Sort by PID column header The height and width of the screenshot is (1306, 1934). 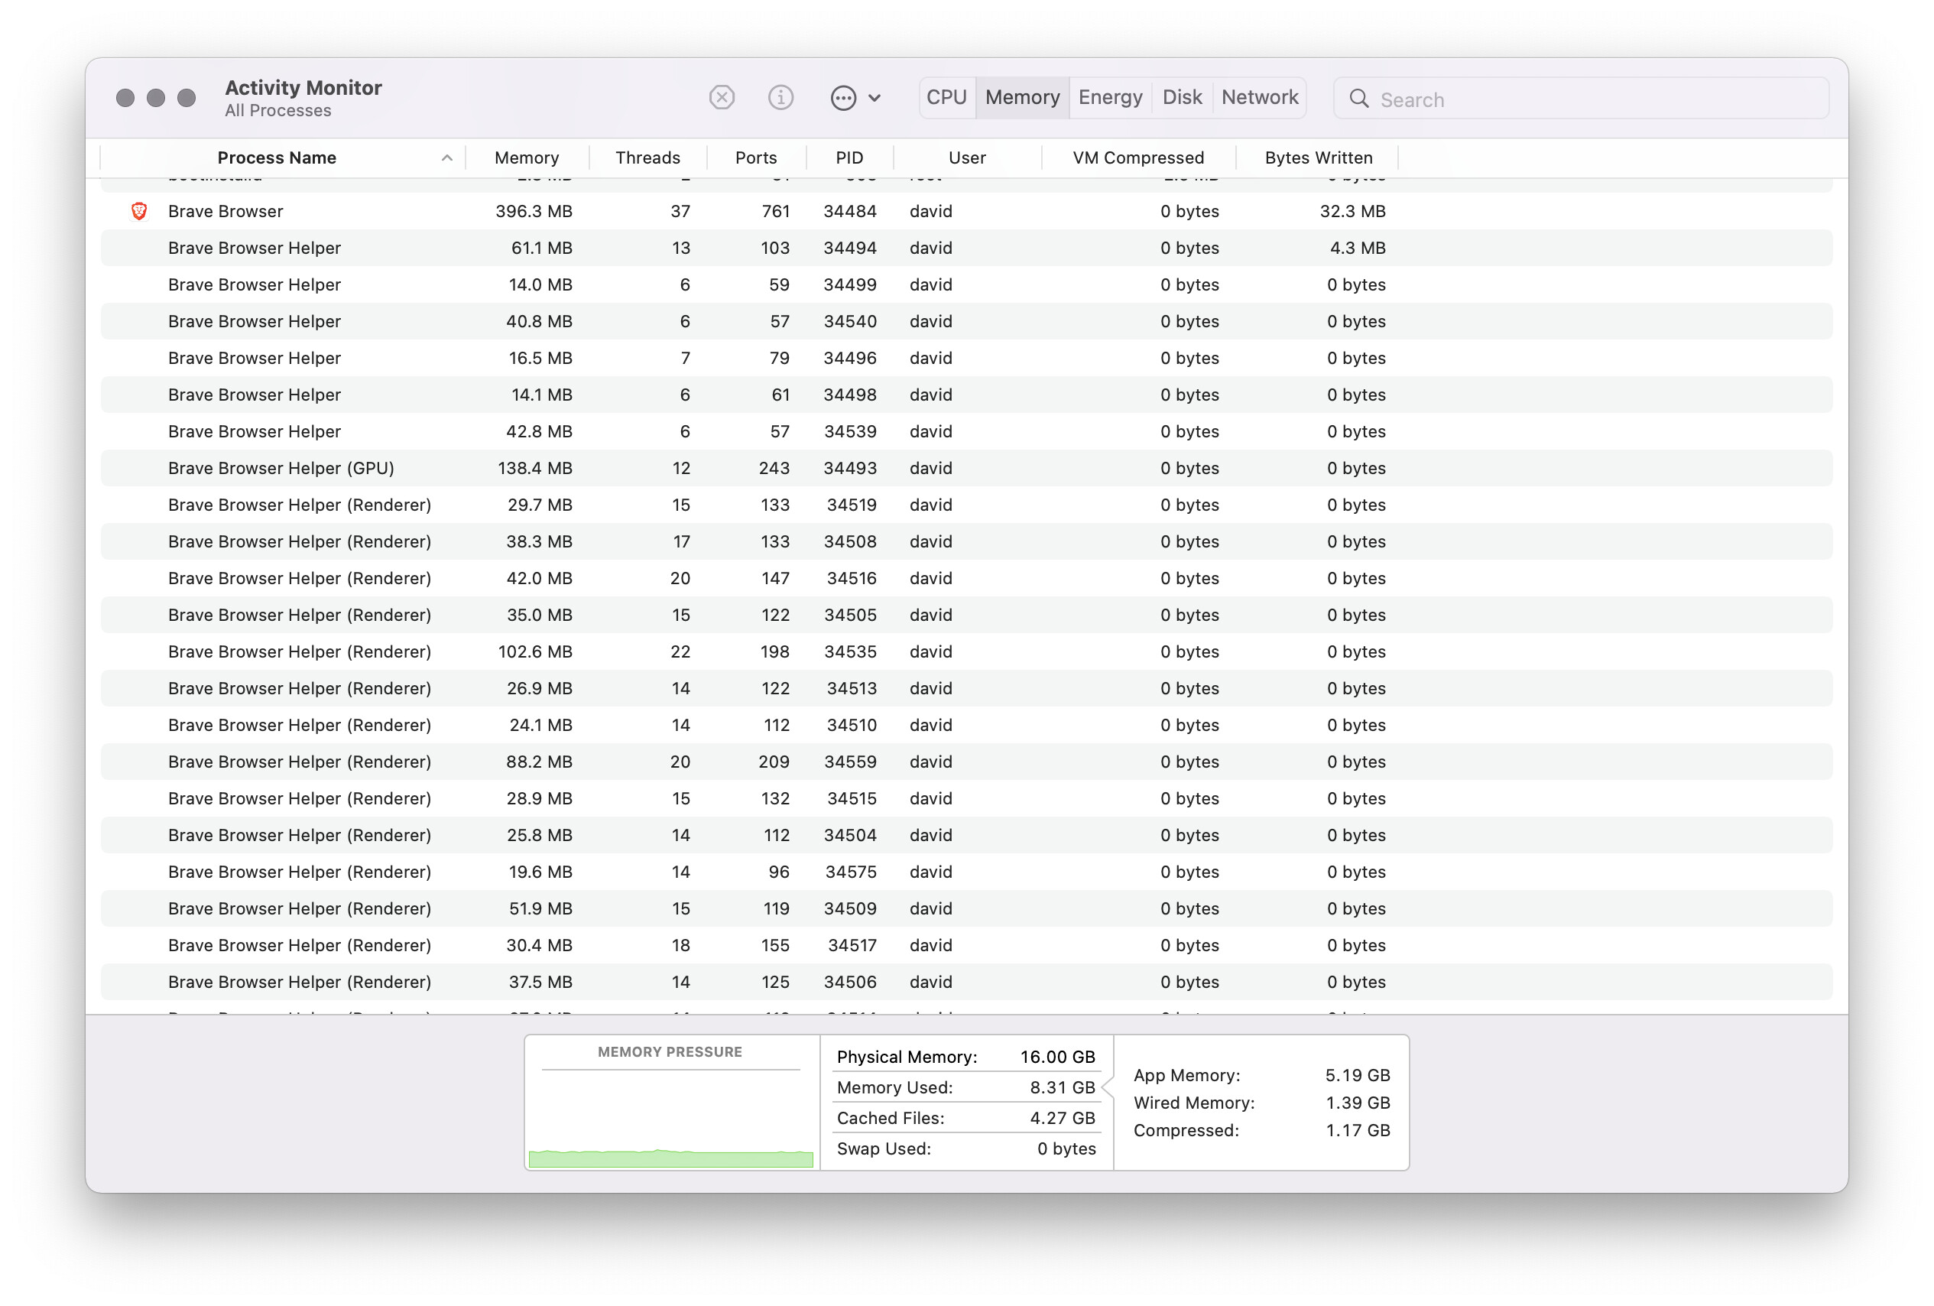(x=850, y=158)
